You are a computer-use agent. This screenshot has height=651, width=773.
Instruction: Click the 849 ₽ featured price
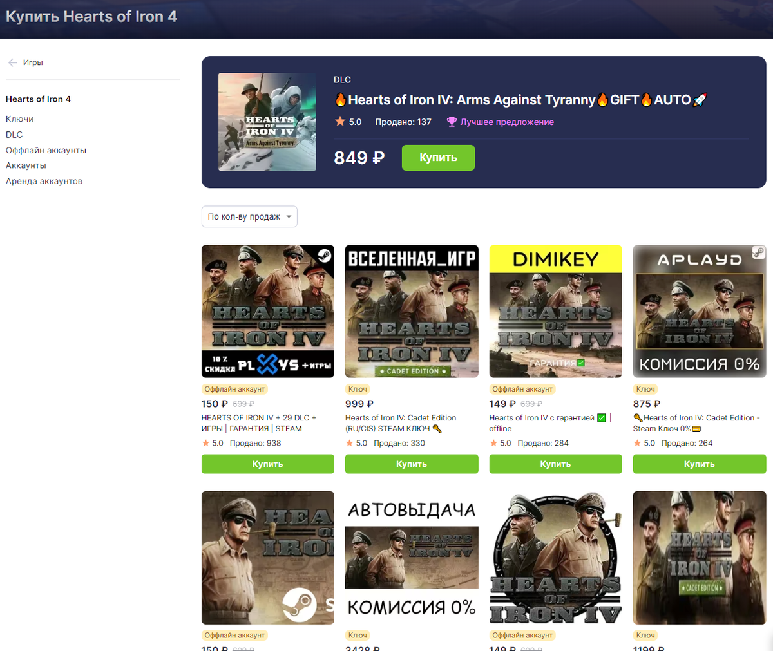tap(359, 158)
